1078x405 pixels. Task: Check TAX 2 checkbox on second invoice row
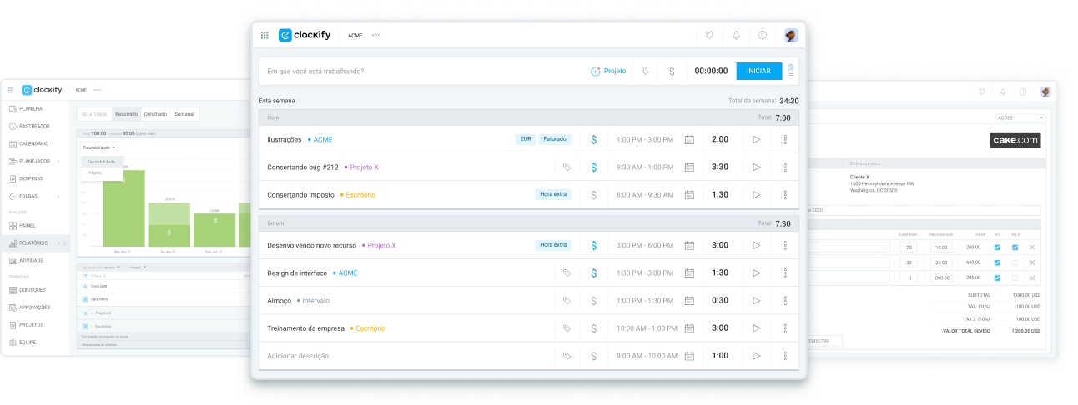[x=1015, y=262]
